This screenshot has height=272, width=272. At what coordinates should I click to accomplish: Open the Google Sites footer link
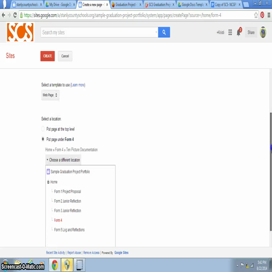[121, 252]
